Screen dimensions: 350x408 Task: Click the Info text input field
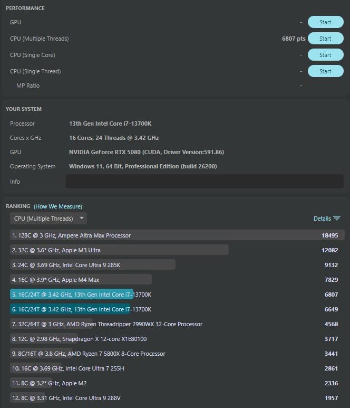(205, 182)
